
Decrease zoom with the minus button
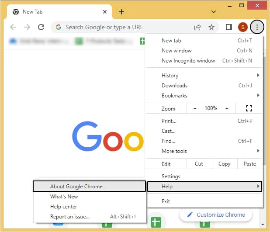coord(195,108)
